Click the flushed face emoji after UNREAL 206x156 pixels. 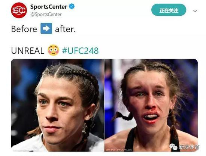click(53, 50)
